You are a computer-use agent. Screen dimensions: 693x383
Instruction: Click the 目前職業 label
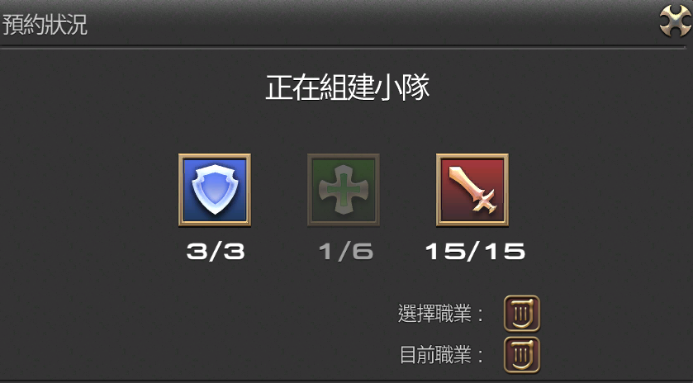(x=435, y=355)
